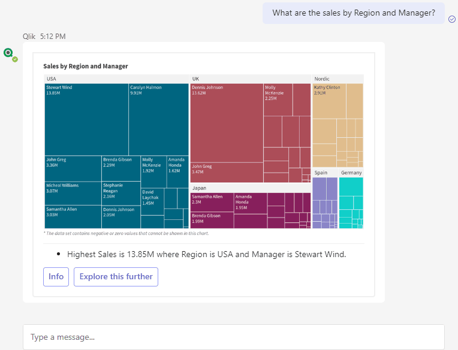Focus the Type a message input field
This screenshot has height=350, width=458.
pyautogui.click(x=234, y=337)
